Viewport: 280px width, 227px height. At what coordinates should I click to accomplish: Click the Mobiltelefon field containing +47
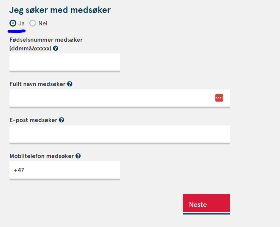point(64,170)
